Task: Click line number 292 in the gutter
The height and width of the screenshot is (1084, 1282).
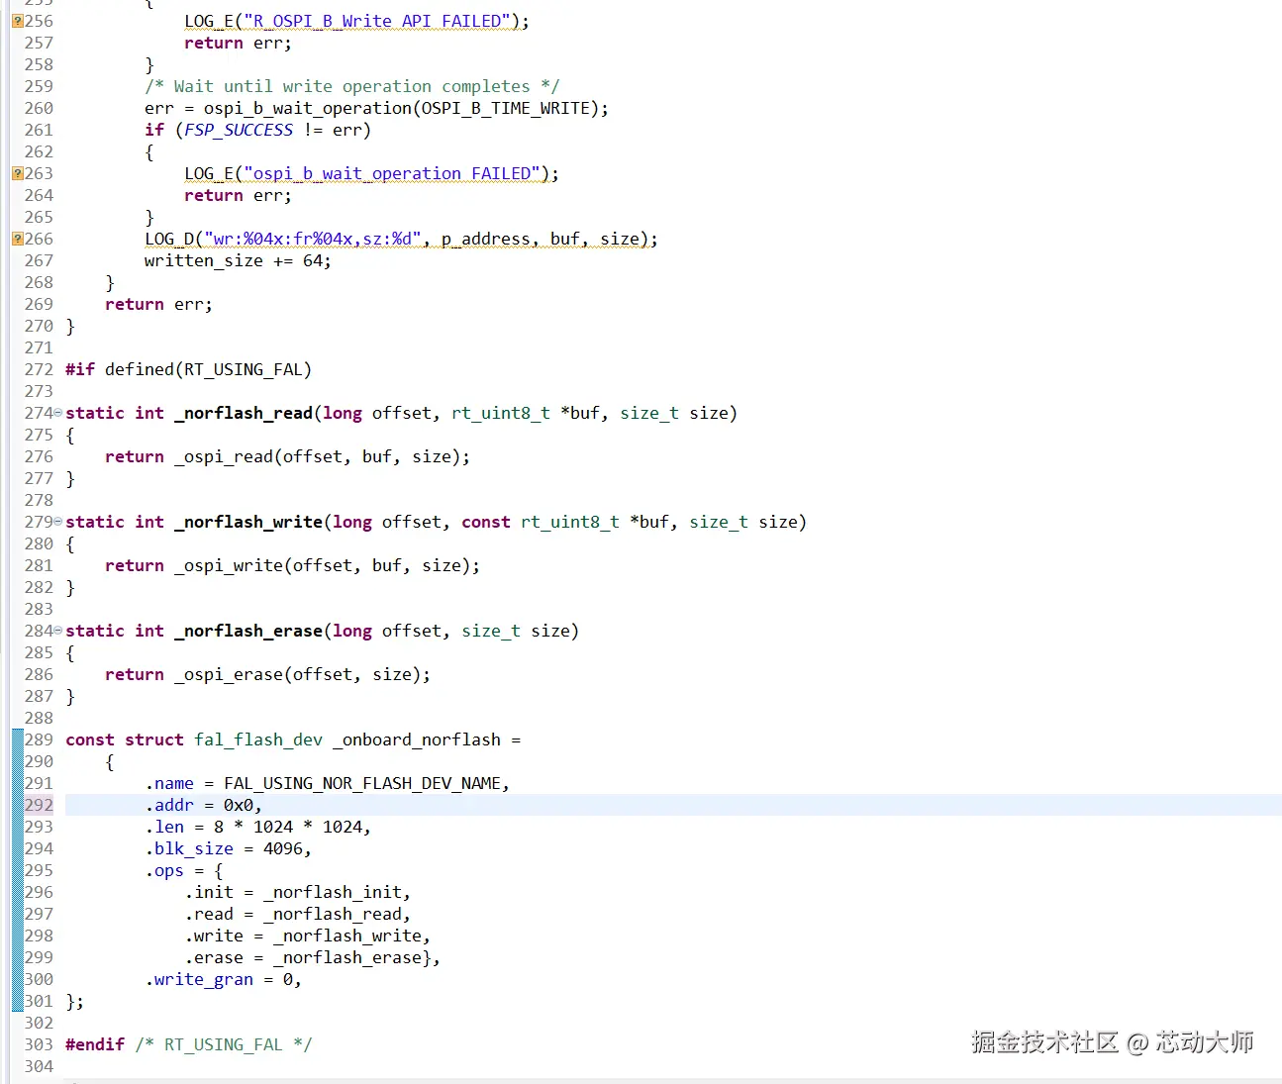Action: (x=39, y=805)
